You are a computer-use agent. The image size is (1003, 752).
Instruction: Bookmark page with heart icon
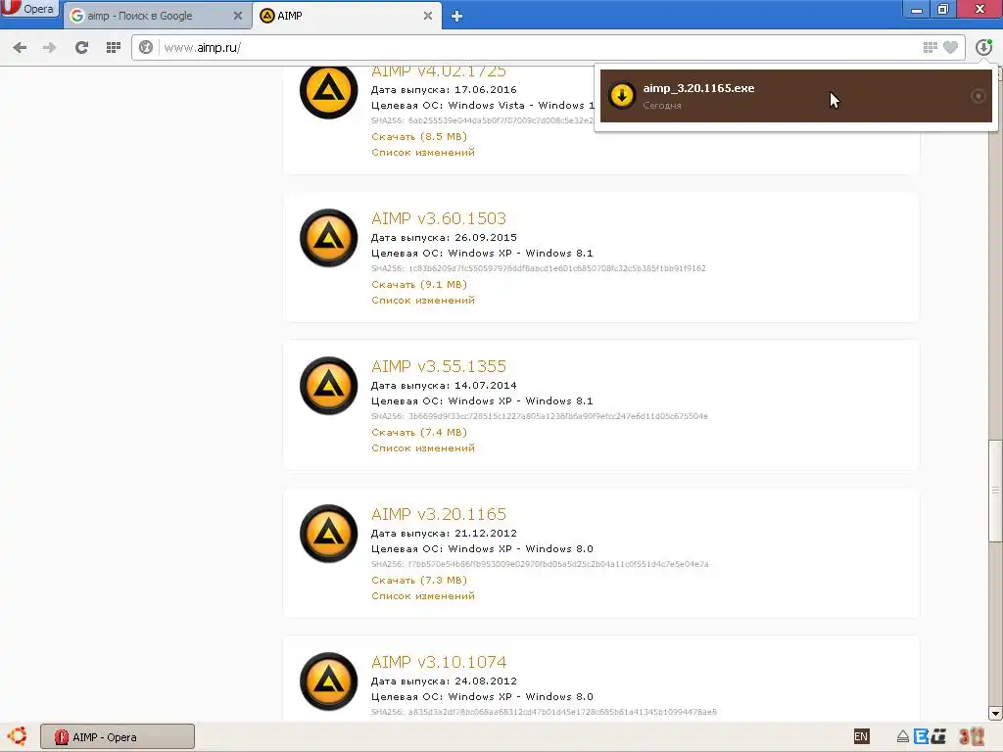pyautogui.click(x=950, y=47)
